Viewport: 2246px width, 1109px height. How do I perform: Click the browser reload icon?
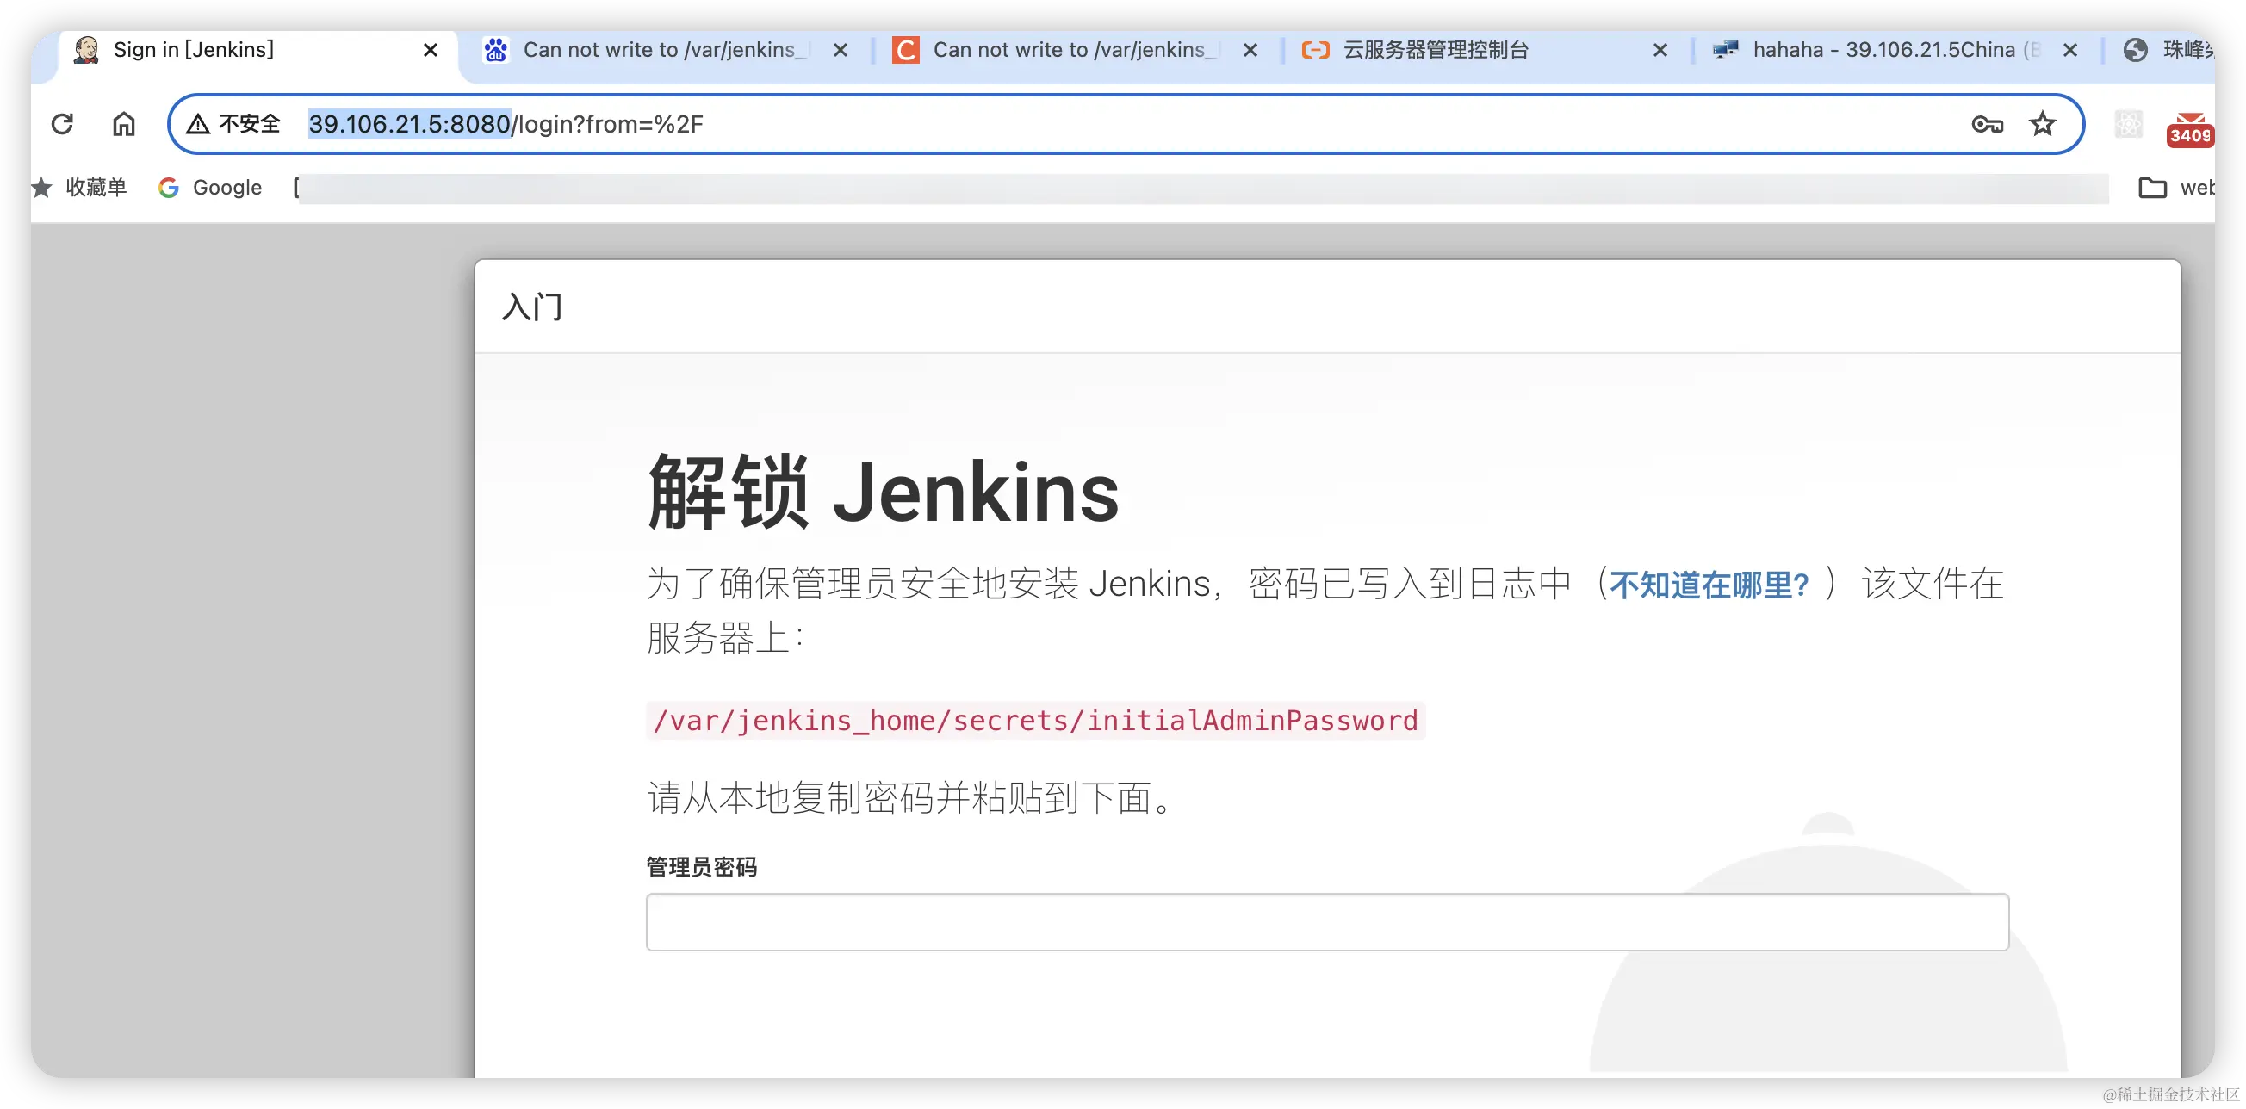click(x=62, y=124)
